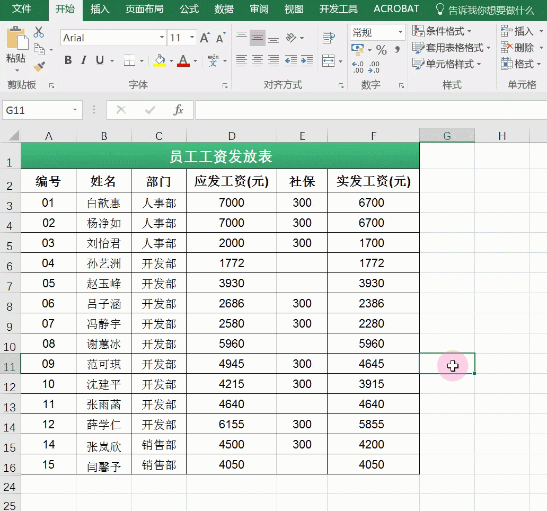Align text right
This screenshot has height=511, width=547.
[273, 60]
